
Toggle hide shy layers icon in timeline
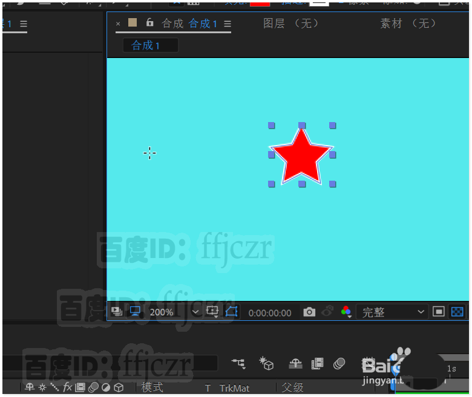coord(295,364)
